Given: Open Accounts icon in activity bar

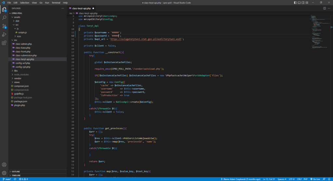Looking at the screenshot, I should 4,165.
